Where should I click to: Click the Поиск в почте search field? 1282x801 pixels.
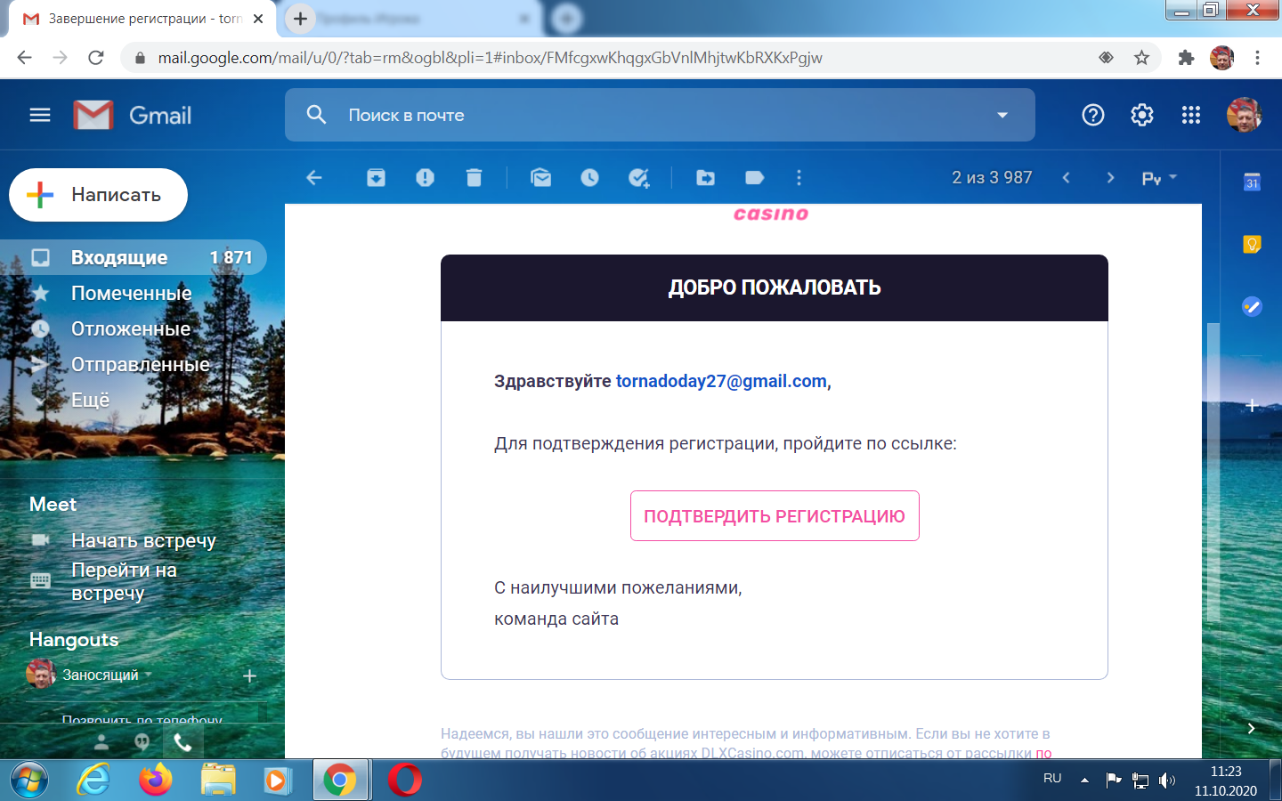click(659, 115)
